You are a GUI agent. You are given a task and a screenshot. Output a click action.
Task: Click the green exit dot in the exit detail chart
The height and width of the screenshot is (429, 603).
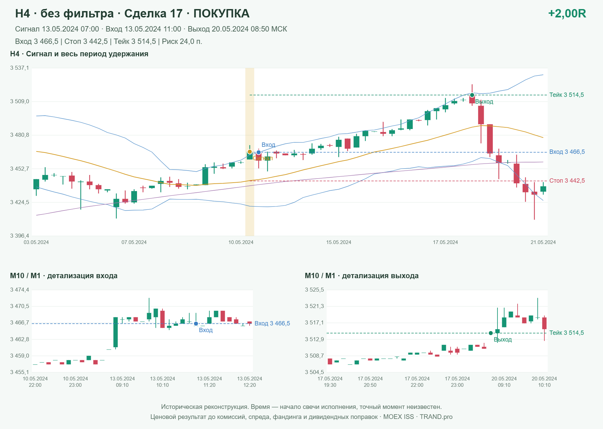click(x=491, y=333)
